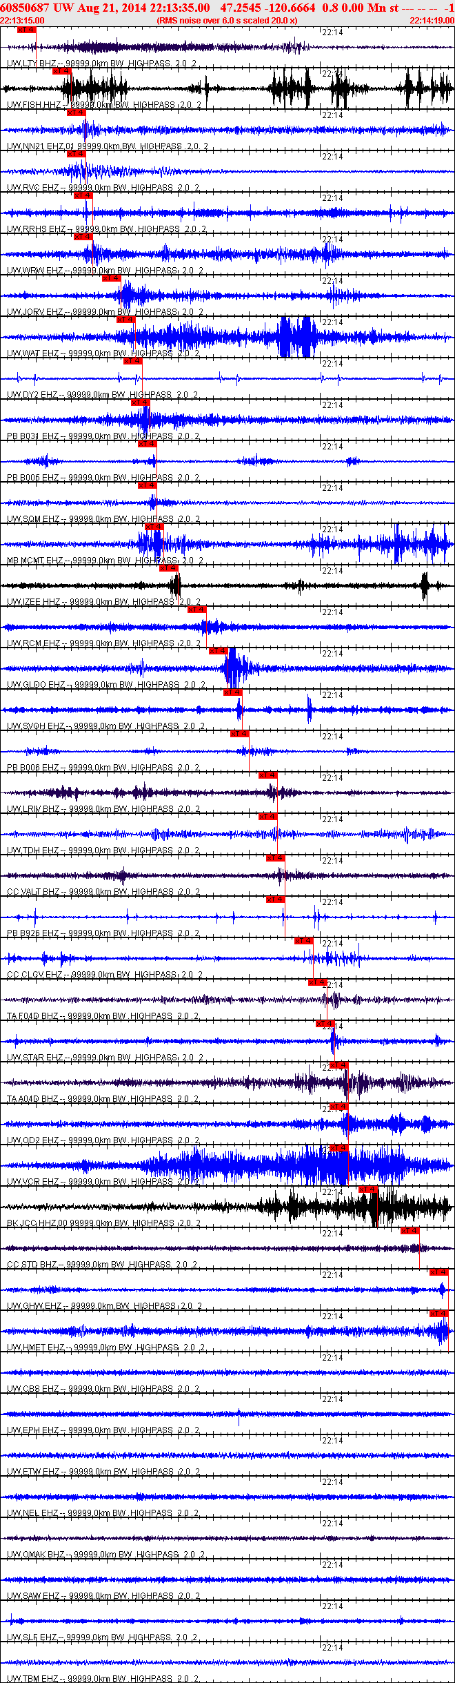Select the UW.FISH HHZ station label

(x=104, y=105)
